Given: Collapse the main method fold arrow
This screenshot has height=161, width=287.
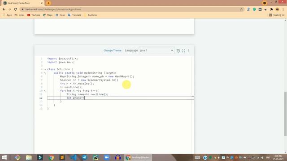Looking at the screenshot, I should 45,73.
